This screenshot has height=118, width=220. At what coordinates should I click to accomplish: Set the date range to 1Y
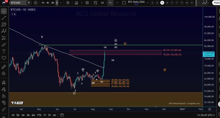pyautogui.click(x=45, y=115)
